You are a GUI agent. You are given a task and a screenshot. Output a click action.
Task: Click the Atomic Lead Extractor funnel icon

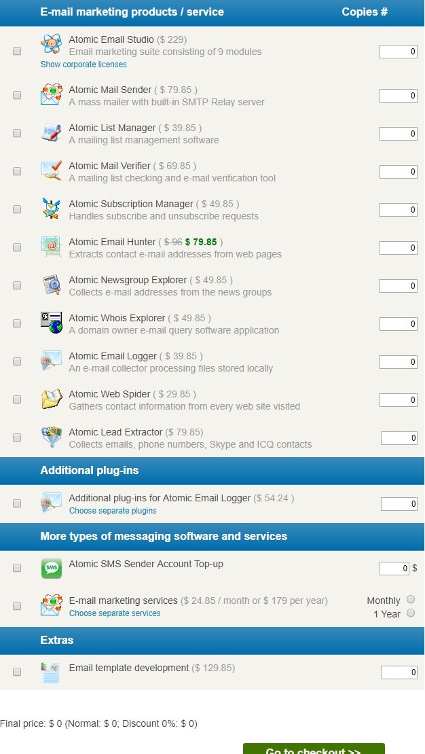pyautogui.click(x=51, y=437)
